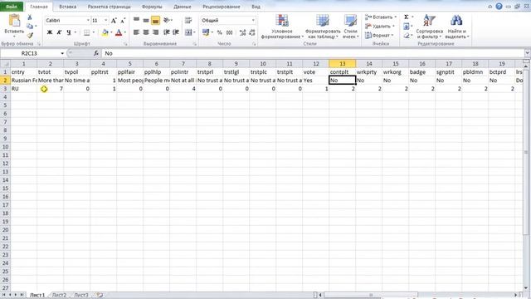Click the Fill down icon
Viewport: 531px width, 299px height.
pyautogui.click(x=407, y=26)
